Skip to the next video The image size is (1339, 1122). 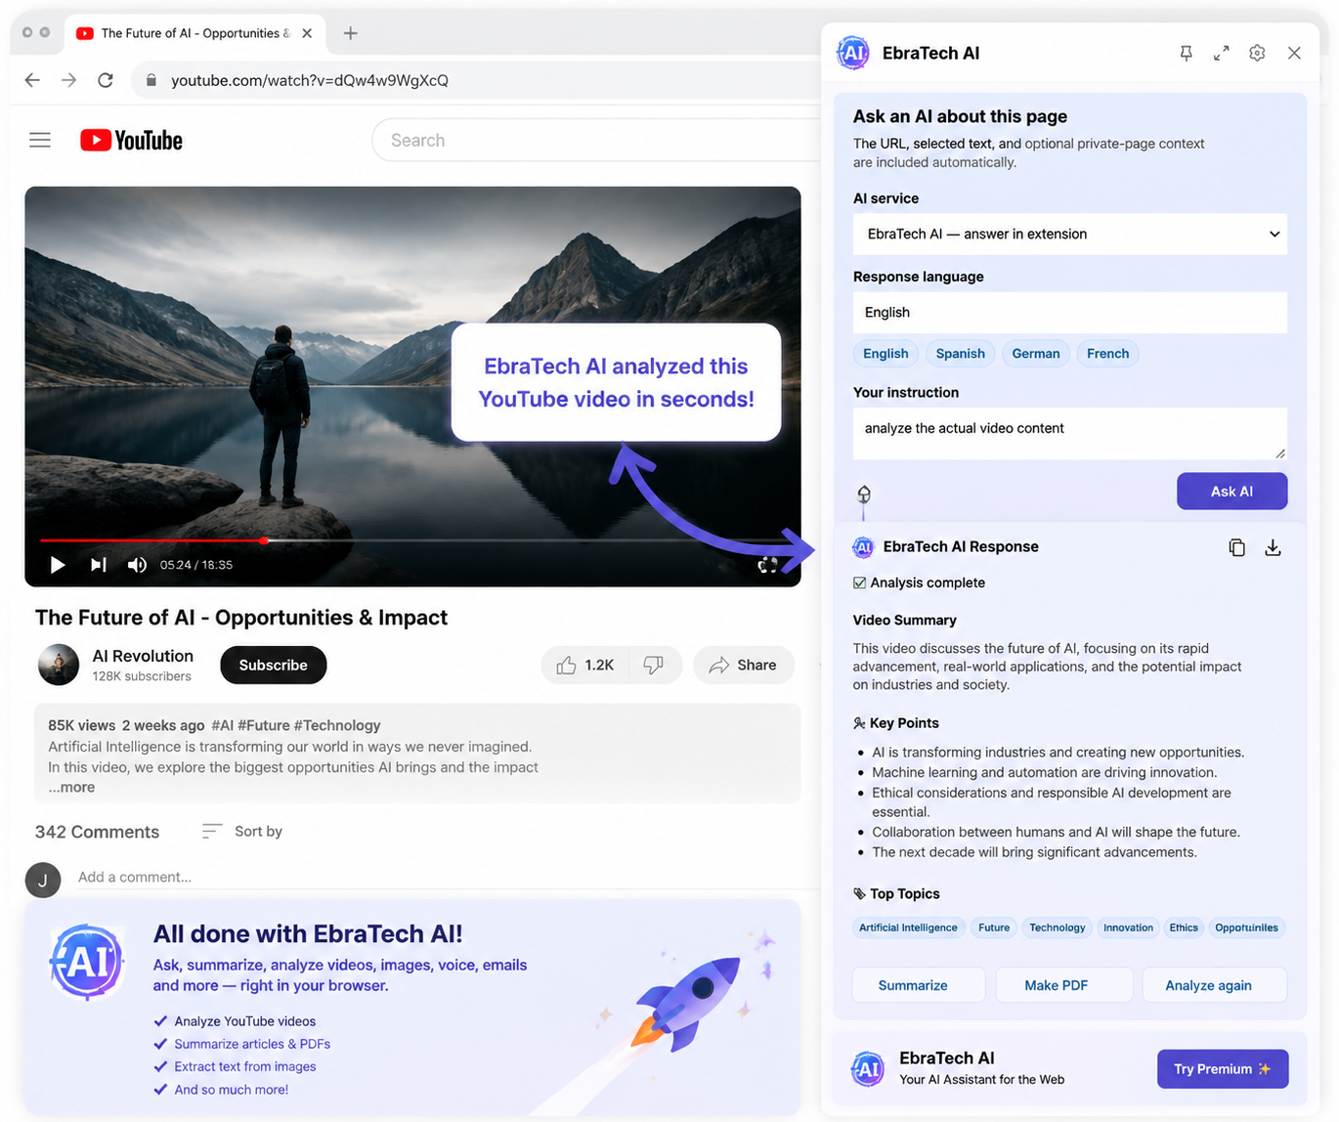(x=98, y=565)
